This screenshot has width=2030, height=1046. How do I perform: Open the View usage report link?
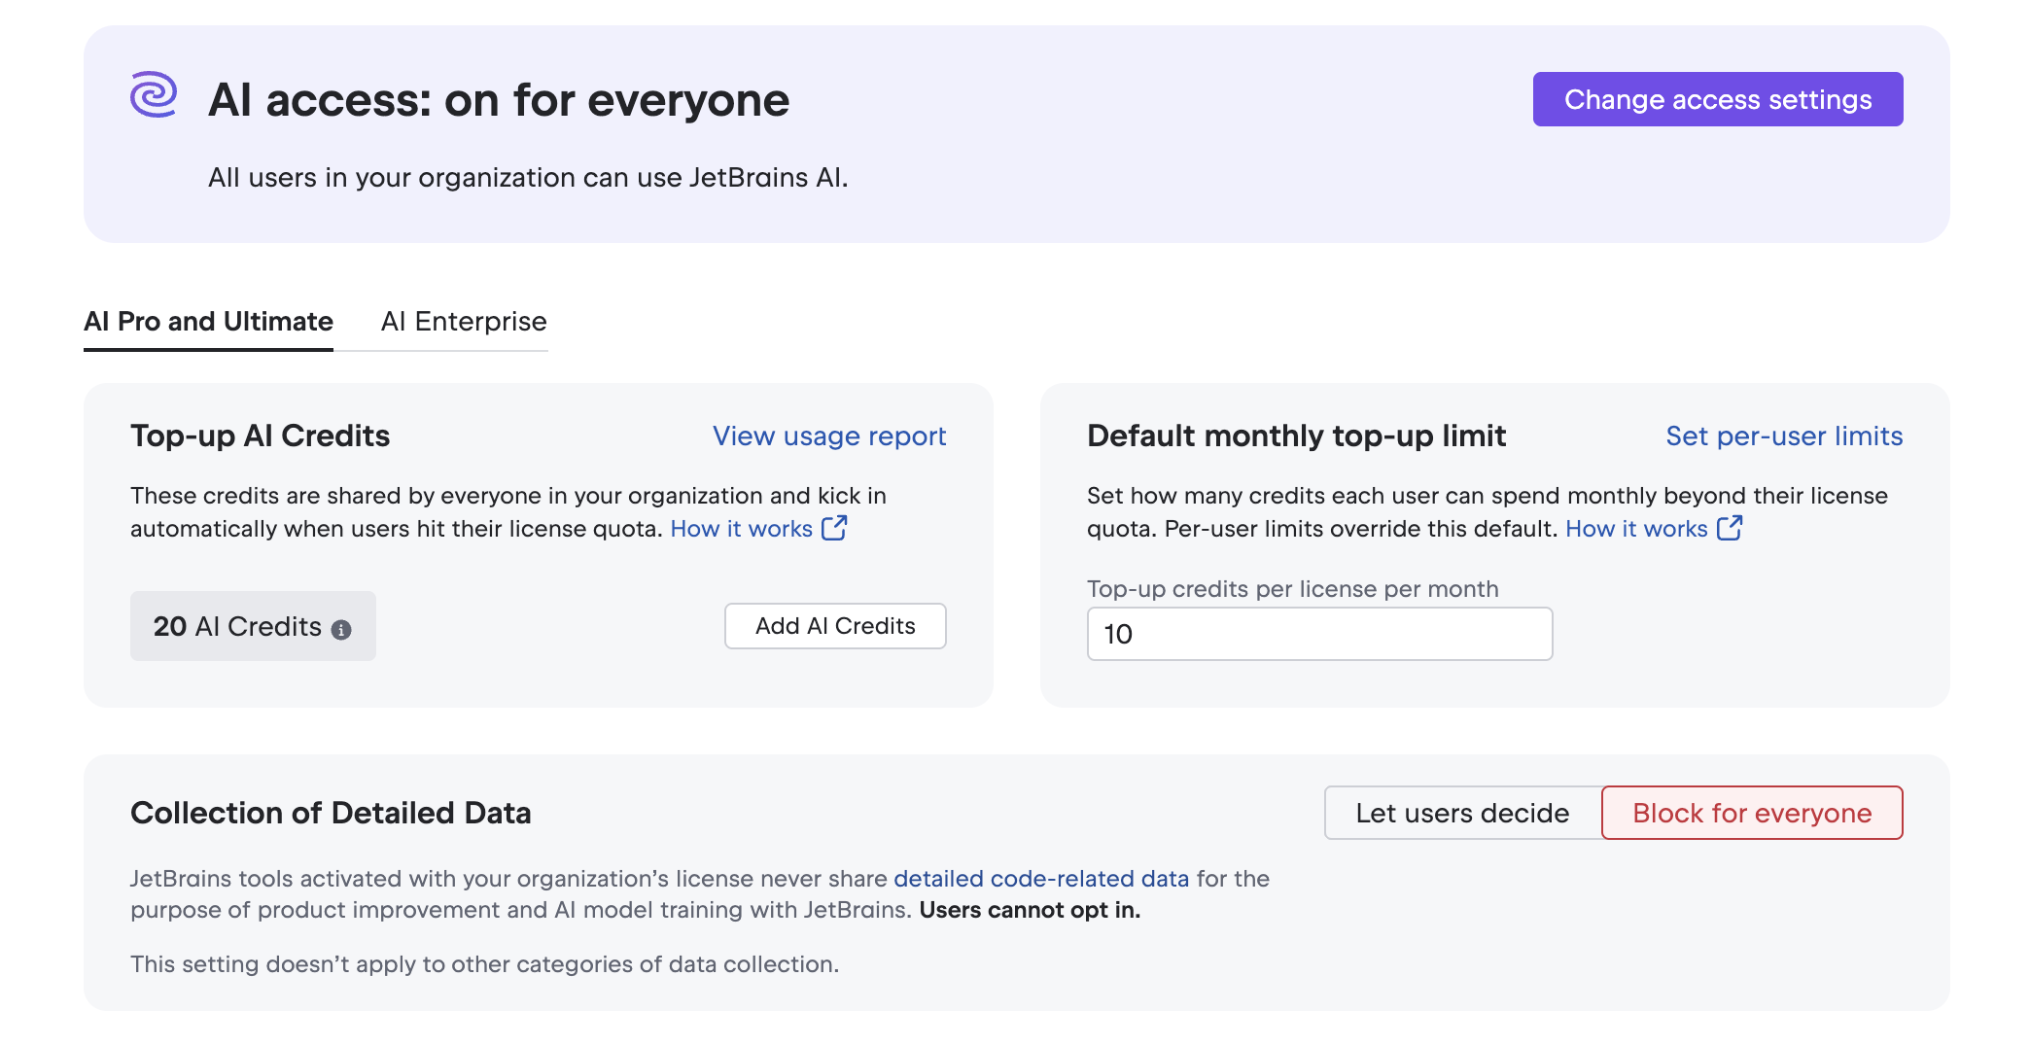pyautogui.click(x=829, y=436)
